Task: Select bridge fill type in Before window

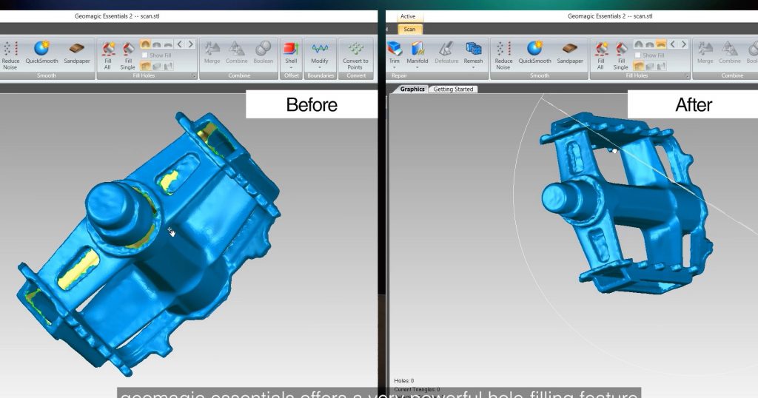Action: pos(168,66)
